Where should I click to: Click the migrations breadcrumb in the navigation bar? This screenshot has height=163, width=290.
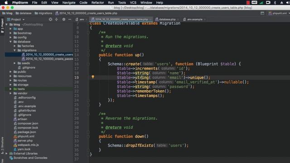43,13
